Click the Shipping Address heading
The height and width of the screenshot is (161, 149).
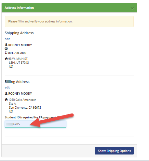tap(19, 33)
